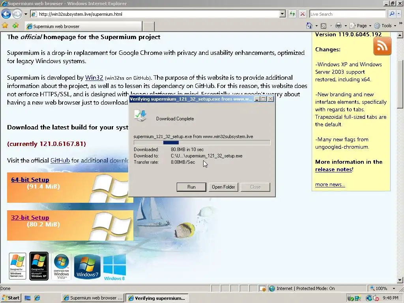Open a new blank tab
The image size is (404, 303).
(x=149, y=26)
